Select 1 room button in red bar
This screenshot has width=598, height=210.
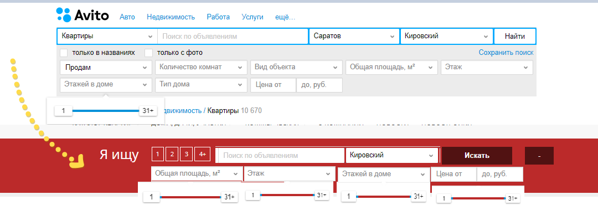157,154
